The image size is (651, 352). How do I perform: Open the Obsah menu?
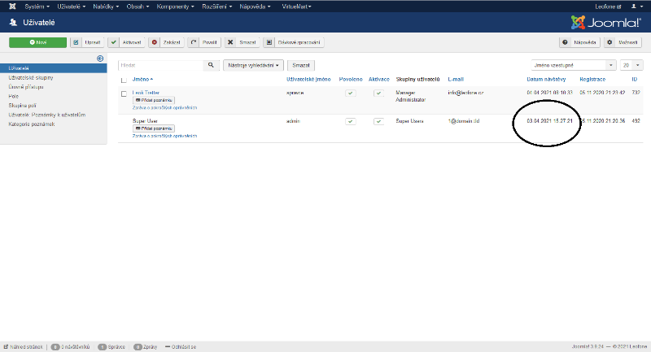click(138, 7)
